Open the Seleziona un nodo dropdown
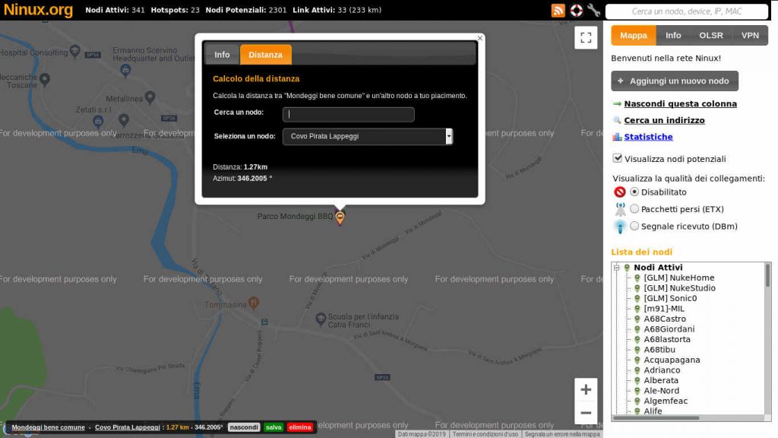778x438 pixels. tap(368, 136)
